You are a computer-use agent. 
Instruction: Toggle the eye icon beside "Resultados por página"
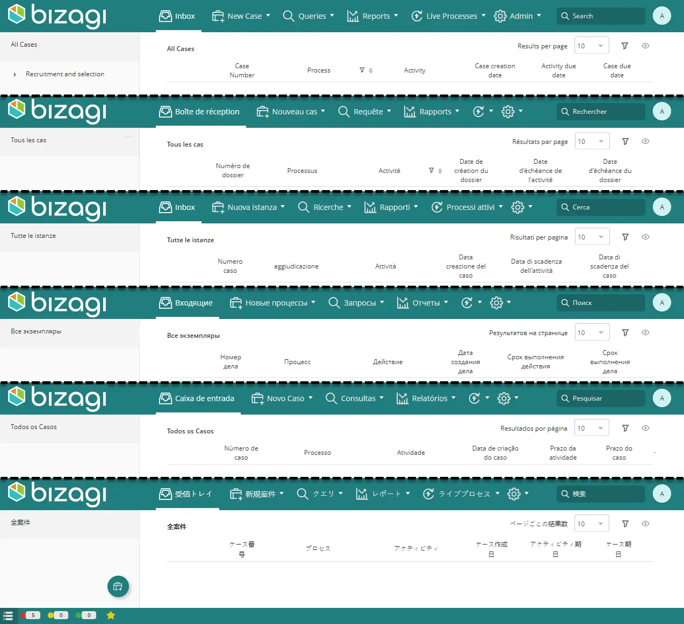click(646, 428)
